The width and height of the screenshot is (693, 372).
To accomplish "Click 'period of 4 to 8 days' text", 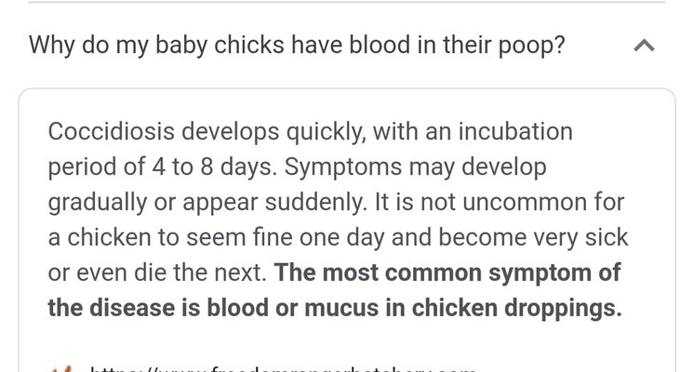I will coord(160,167).
